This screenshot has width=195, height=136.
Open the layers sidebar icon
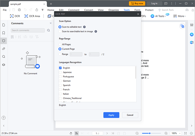4,65
